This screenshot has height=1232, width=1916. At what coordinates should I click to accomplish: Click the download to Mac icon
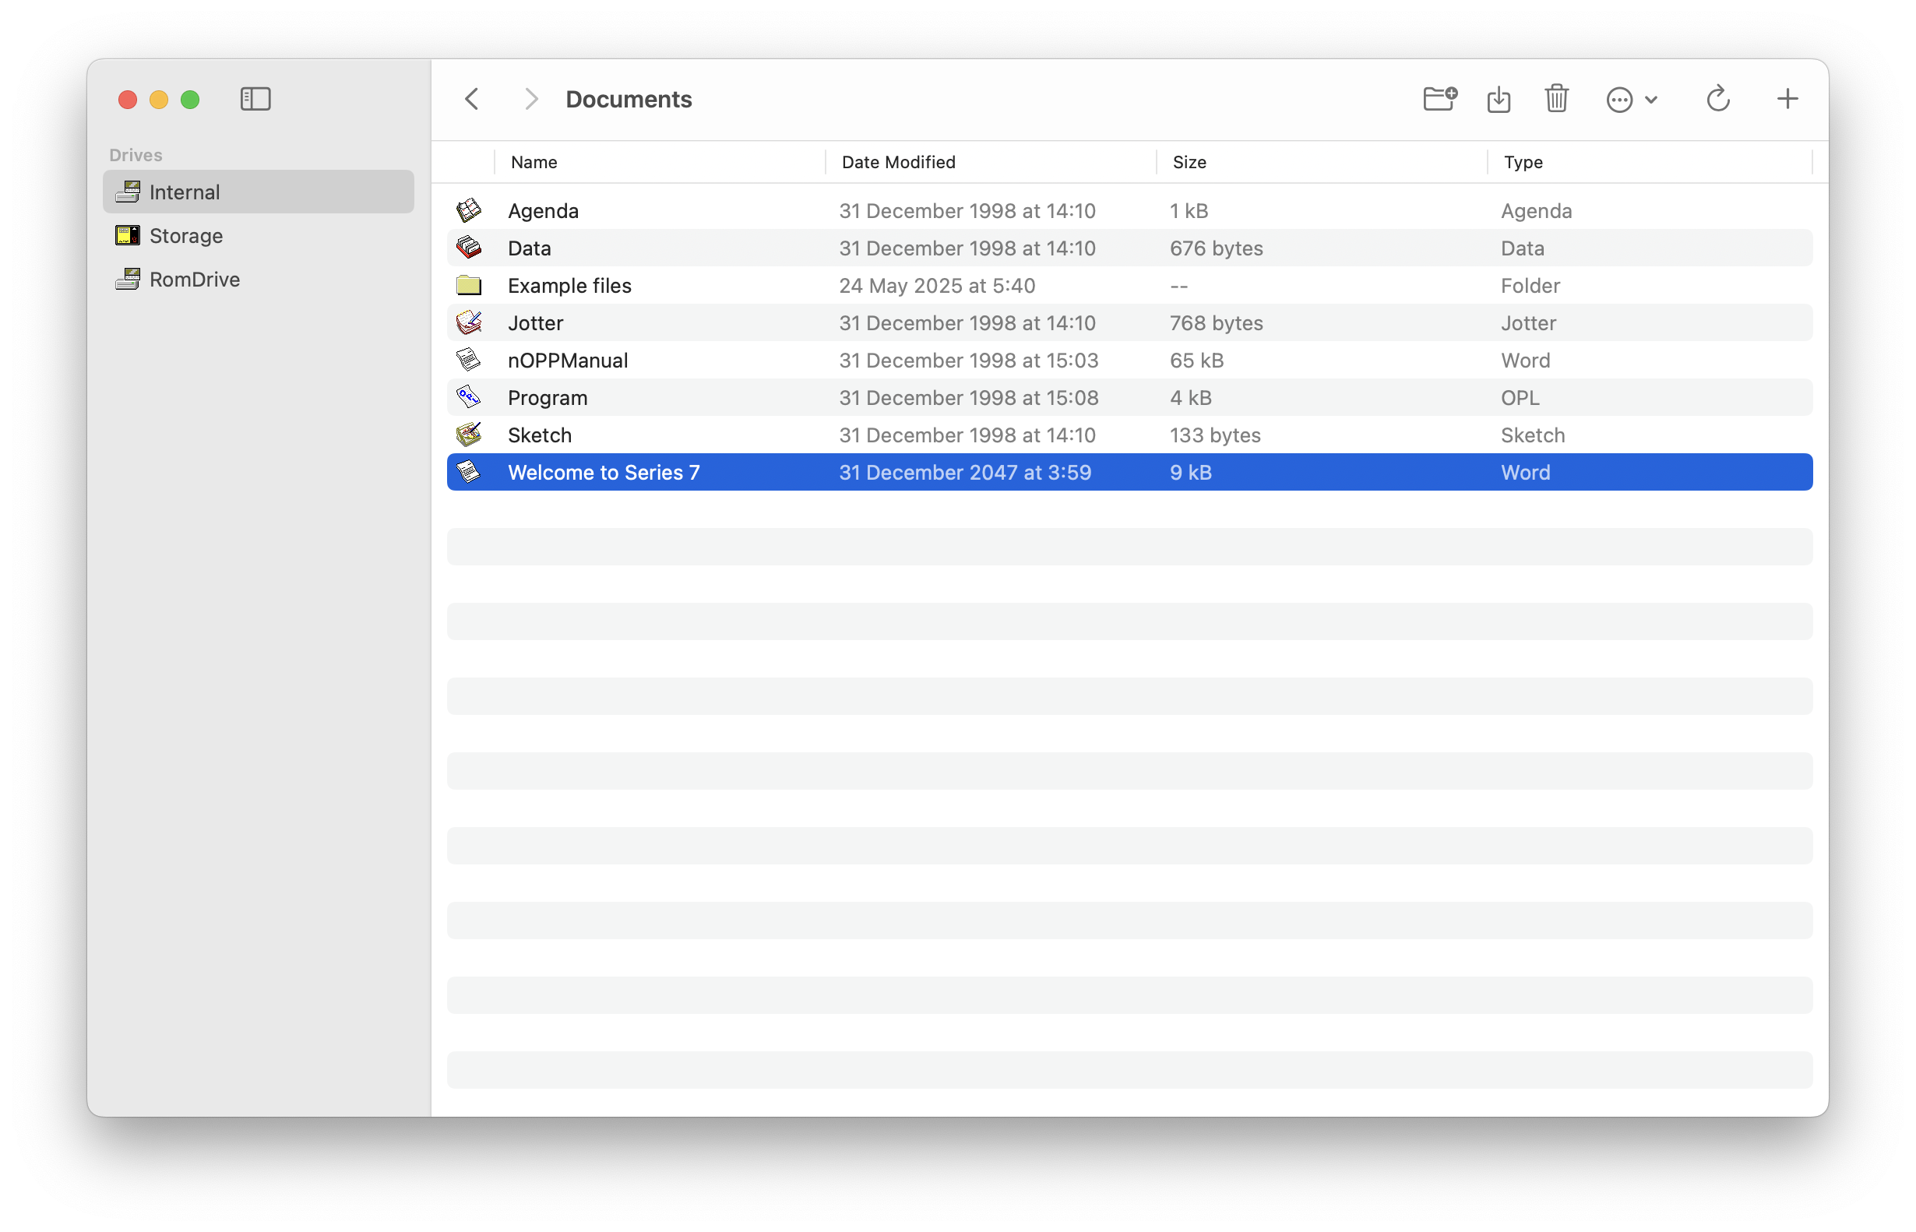click(1499, 99)
